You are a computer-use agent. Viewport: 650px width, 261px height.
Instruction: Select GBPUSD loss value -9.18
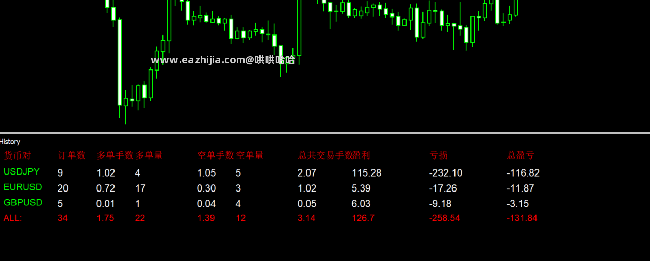[441, 204]
